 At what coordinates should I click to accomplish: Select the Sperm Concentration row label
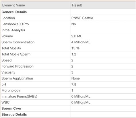pos(18,42)
